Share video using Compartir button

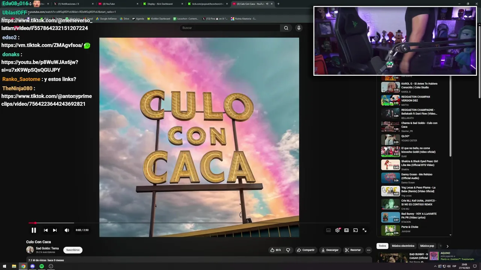306,250
